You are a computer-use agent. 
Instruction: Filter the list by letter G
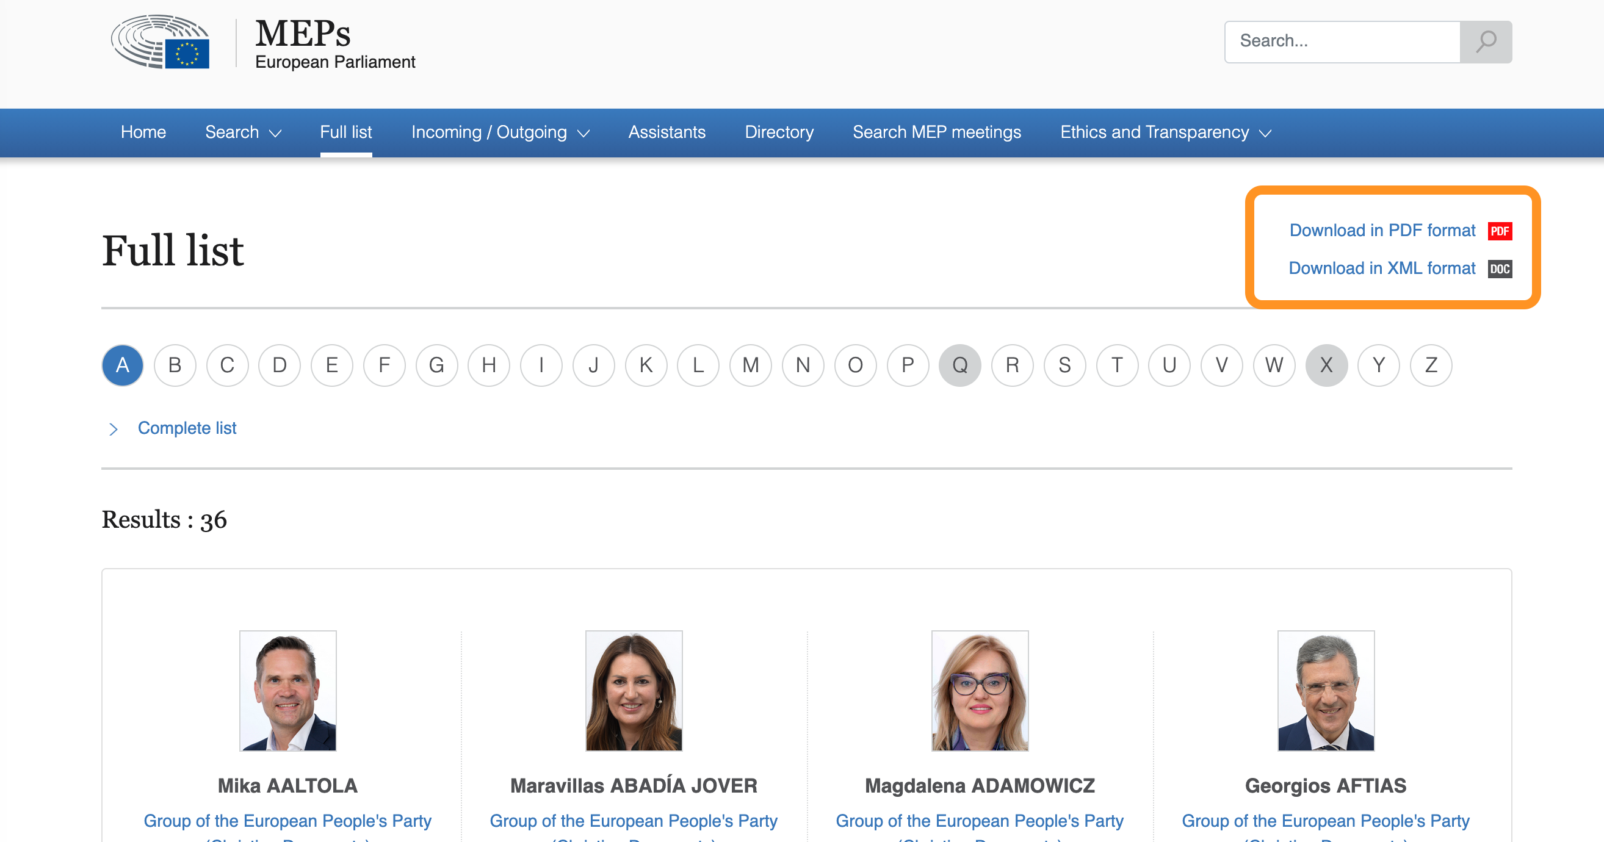[x=436, y=365]
